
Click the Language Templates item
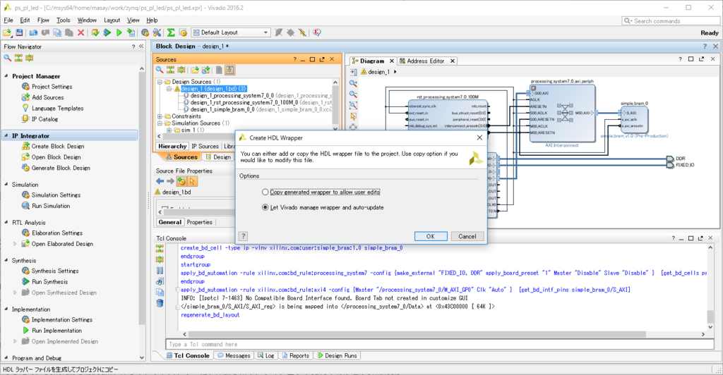(58, 108)
